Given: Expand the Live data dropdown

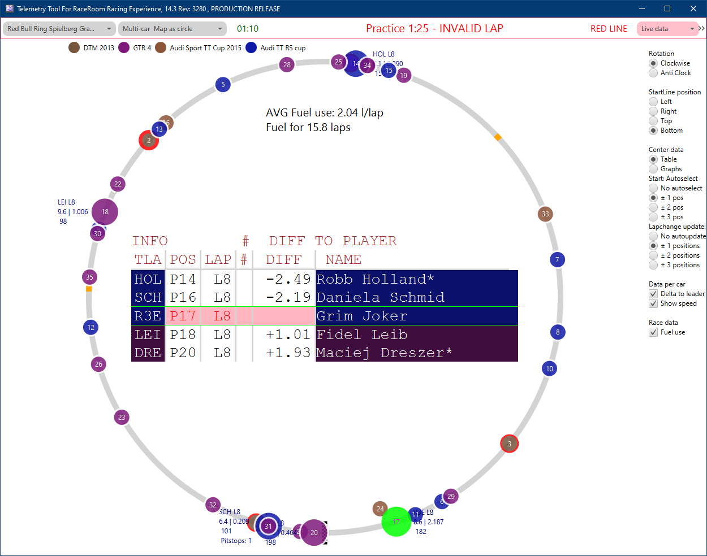Looking at the screenshot, I should click(693, 28).
